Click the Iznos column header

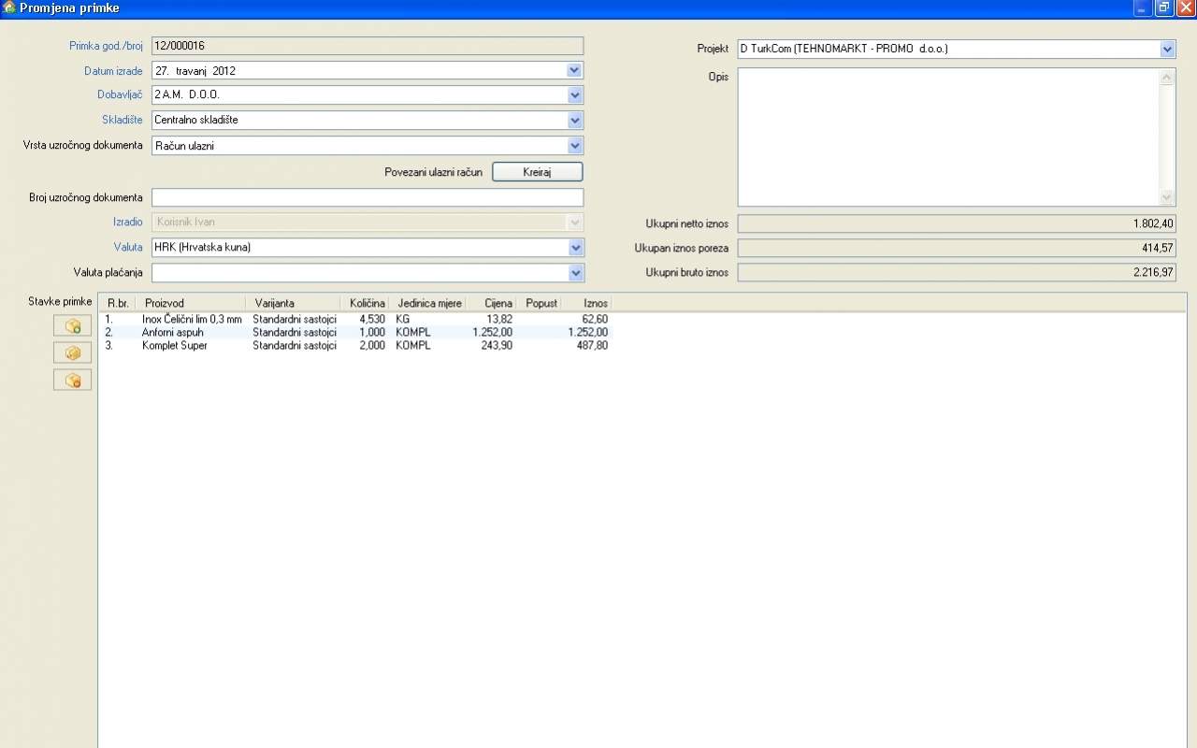coord(587,303)
